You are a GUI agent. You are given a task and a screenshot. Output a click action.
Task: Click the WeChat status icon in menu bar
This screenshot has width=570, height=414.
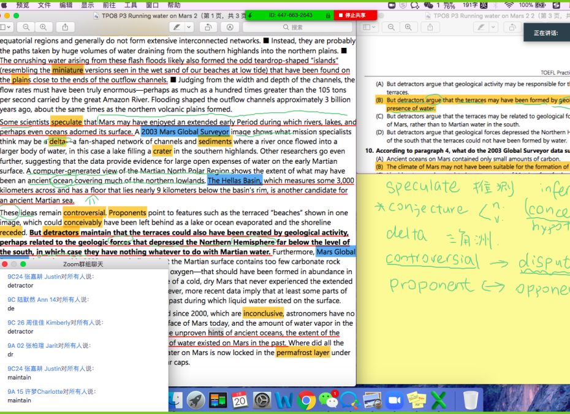428,5
